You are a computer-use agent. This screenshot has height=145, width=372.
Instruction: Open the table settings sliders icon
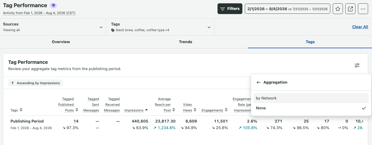[357, 65]
